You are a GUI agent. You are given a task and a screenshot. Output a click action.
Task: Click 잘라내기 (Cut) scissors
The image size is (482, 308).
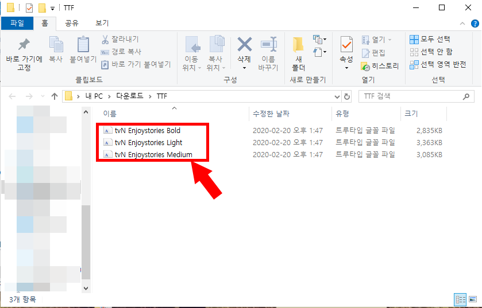tap(120, 39)
